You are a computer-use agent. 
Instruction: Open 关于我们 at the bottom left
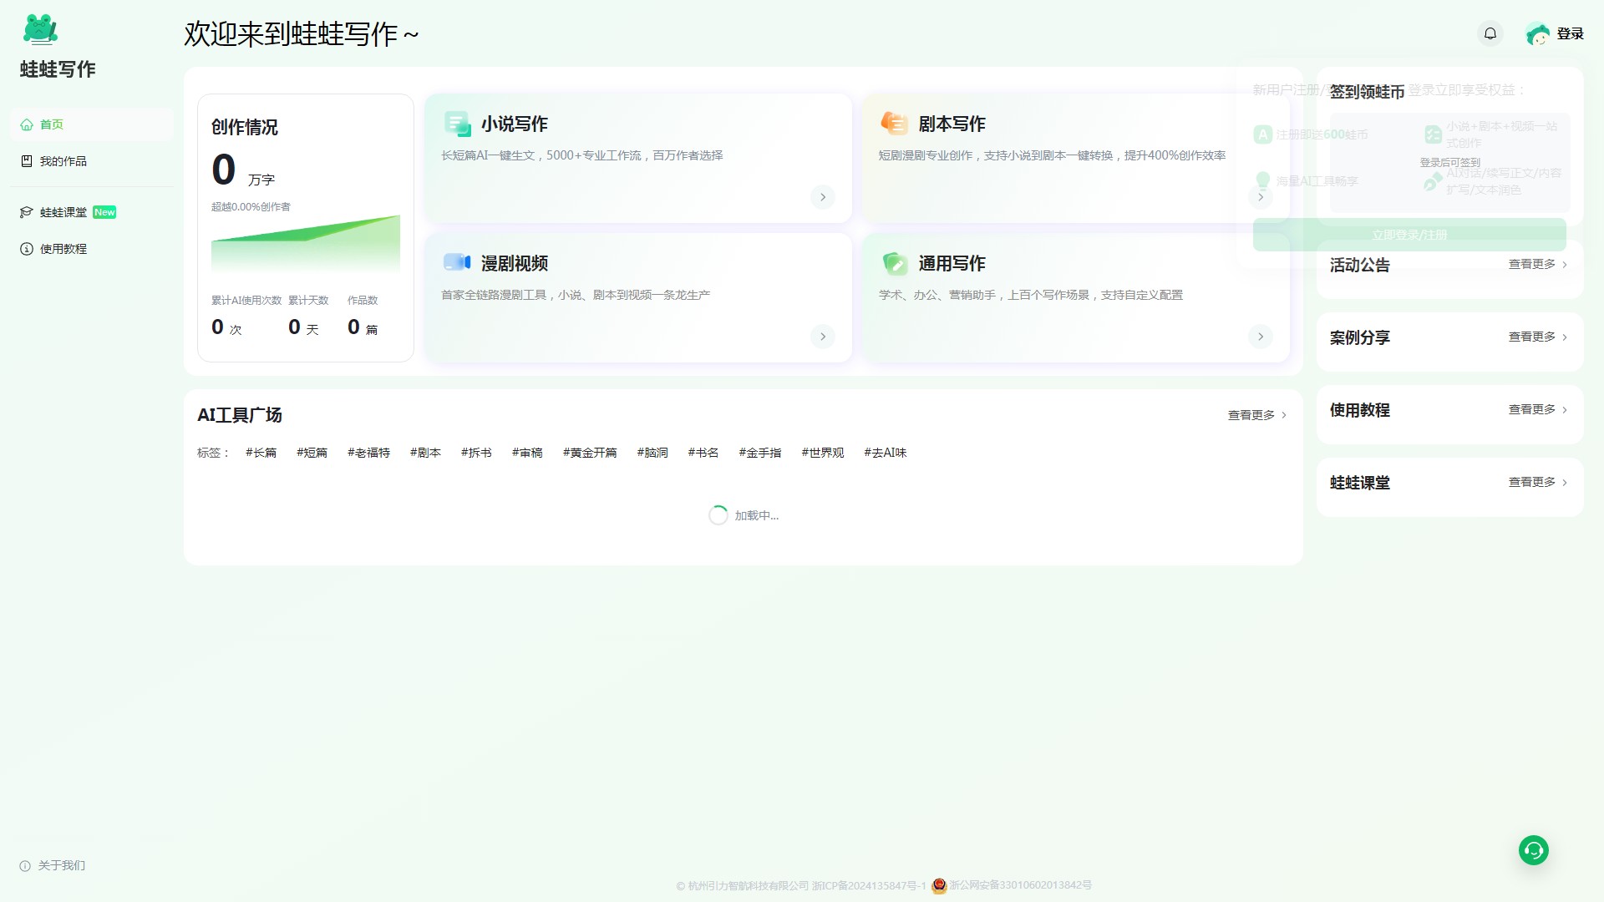[60, 865]
